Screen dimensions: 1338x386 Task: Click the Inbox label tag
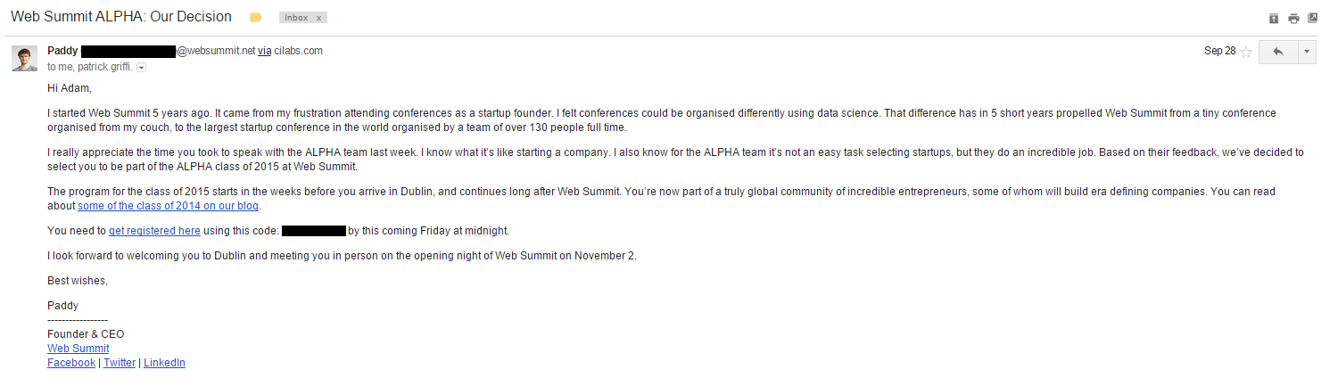click(x=295, y=18)
